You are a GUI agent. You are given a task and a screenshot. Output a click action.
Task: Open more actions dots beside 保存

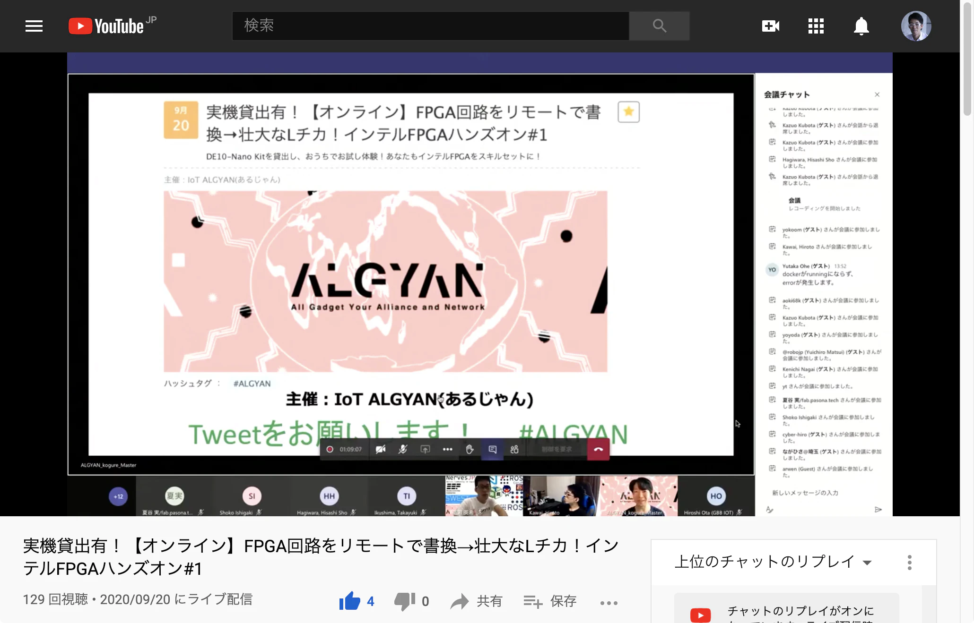609,603
